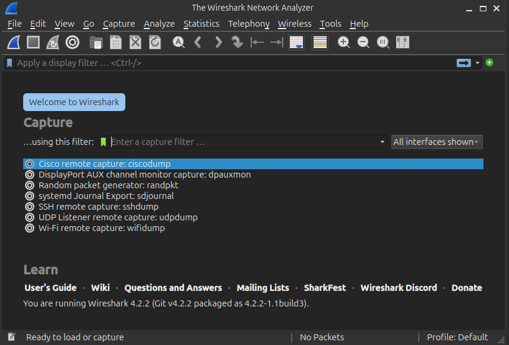
Task: Restart current capture icon
Action: (53, 42)
